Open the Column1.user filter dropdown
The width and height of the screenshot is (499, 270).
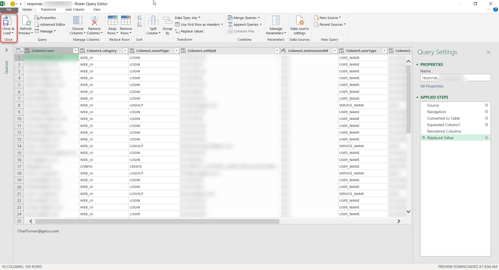(75, 51)
